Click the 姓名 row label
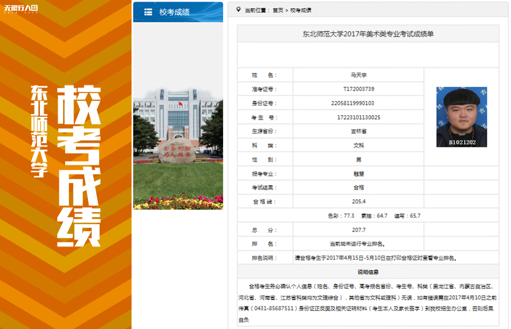Image resolution: width=511 pixels, height=329 pixels. 264,75
